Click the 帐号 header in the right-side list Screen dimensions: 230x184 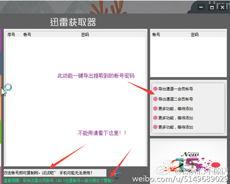(156, 35)
